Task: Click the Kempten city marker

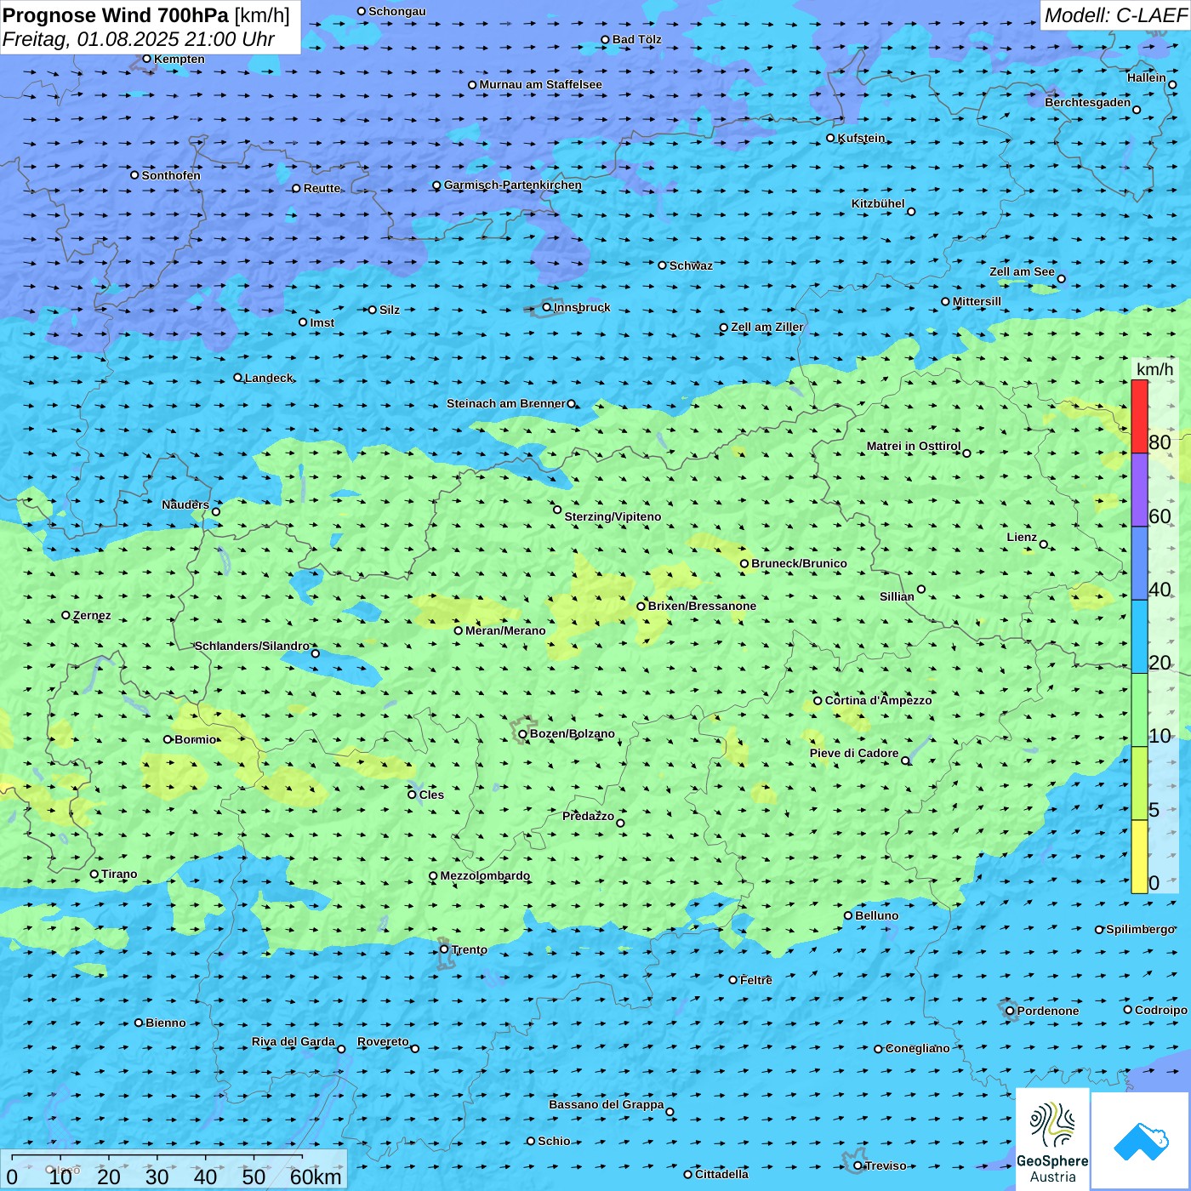Action: coord(146,59)
